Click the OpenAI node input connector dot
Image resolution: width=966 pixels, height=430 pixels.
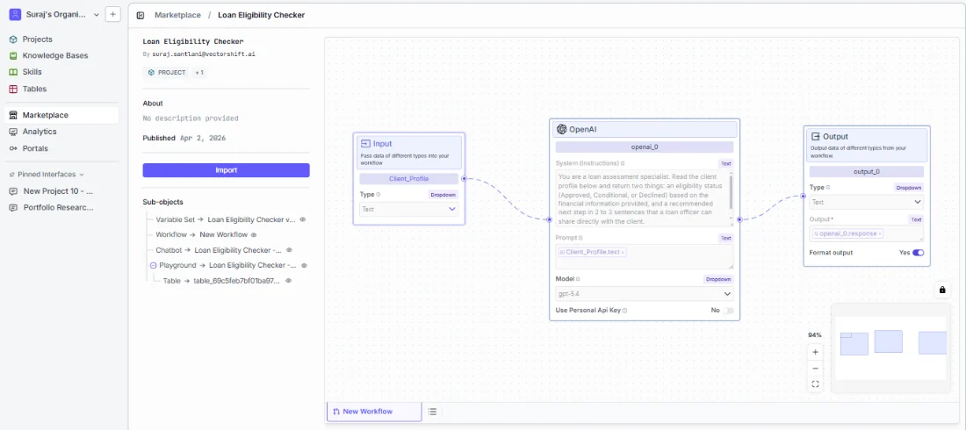550,219
